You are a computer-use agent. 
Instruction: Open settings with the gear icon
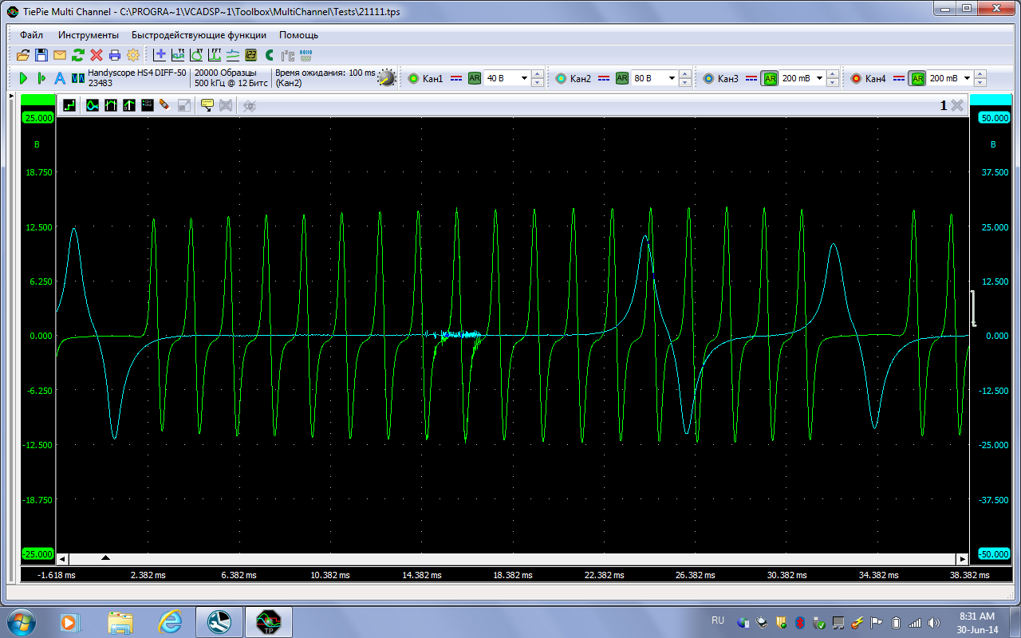click(133, 55)
